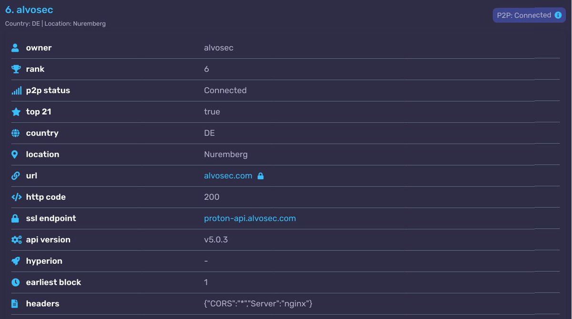Click the p2p status row label
Image resolution: width=572 pixels, height=319 pixels.
(x=48, y=91)
